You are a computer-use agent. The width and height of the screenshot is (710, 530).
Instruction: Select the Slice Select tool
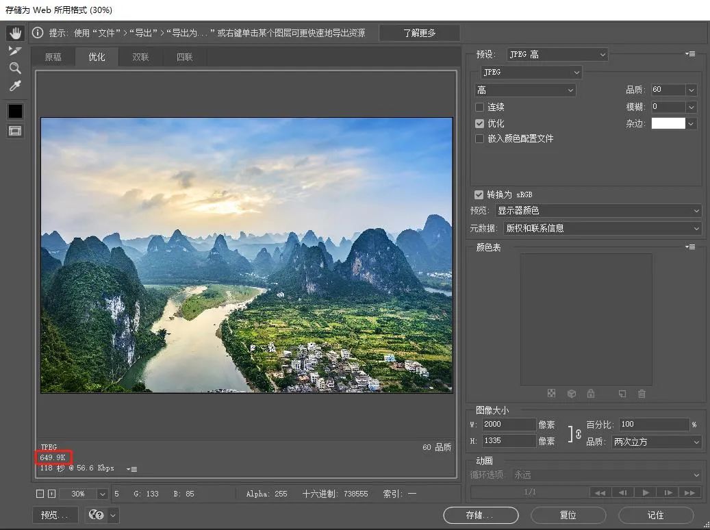(x=15, y=50)
